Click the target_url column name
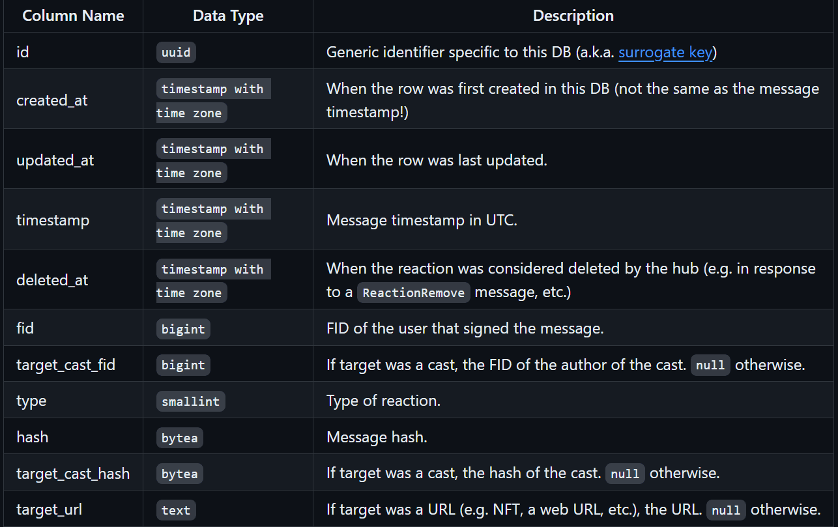The image size is (838, 527). (x=50, y=509)
